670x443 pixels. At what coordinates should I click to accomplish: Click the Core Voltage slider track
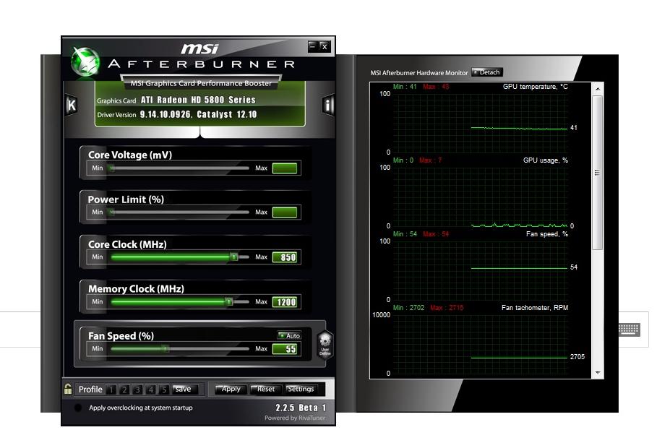click(x=179, y=168)
